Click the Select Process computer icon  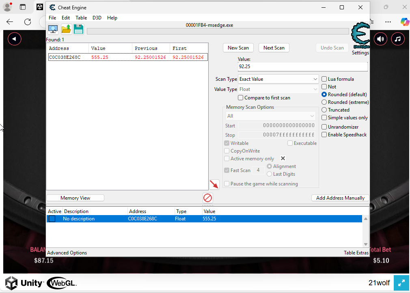[x=53, y=29]
